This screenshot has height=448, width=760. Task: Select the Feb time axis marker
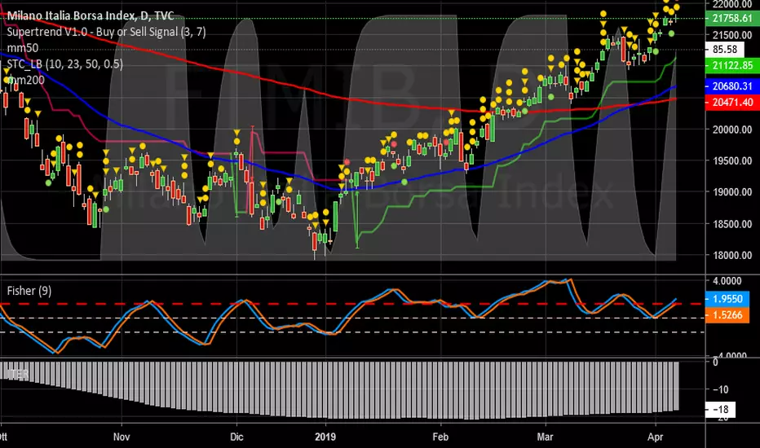click(x=440, y=437)
